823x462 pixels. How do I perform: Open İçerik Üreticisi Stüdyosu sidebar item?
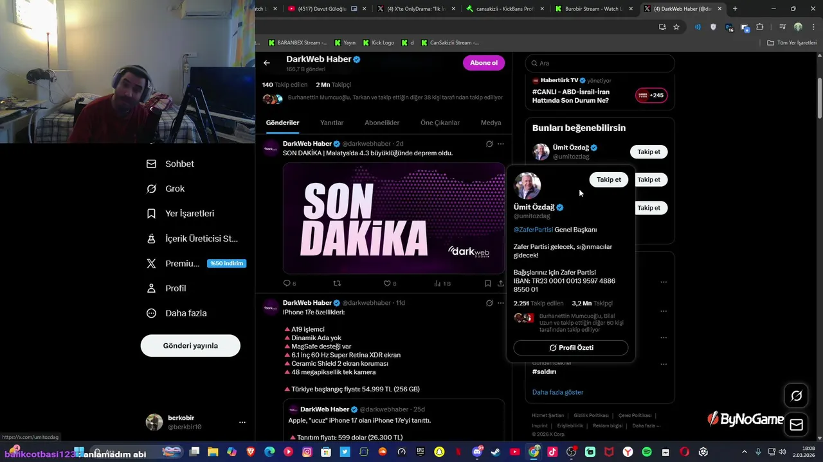(193, 239)
